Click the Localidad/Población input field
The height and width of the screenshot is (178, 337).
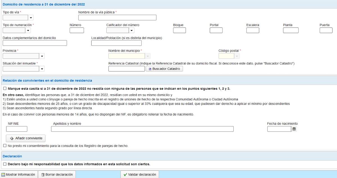point(117,43)
